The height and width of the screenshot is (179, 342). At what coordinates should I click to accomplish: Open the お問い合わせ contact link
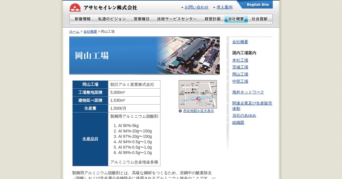pyautogui.click(x=197, y=7)
